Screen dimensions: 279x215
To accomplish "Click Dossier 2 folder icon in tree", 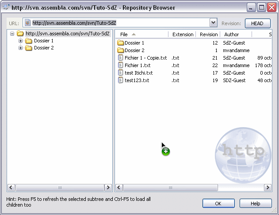I will click(28, 48).
